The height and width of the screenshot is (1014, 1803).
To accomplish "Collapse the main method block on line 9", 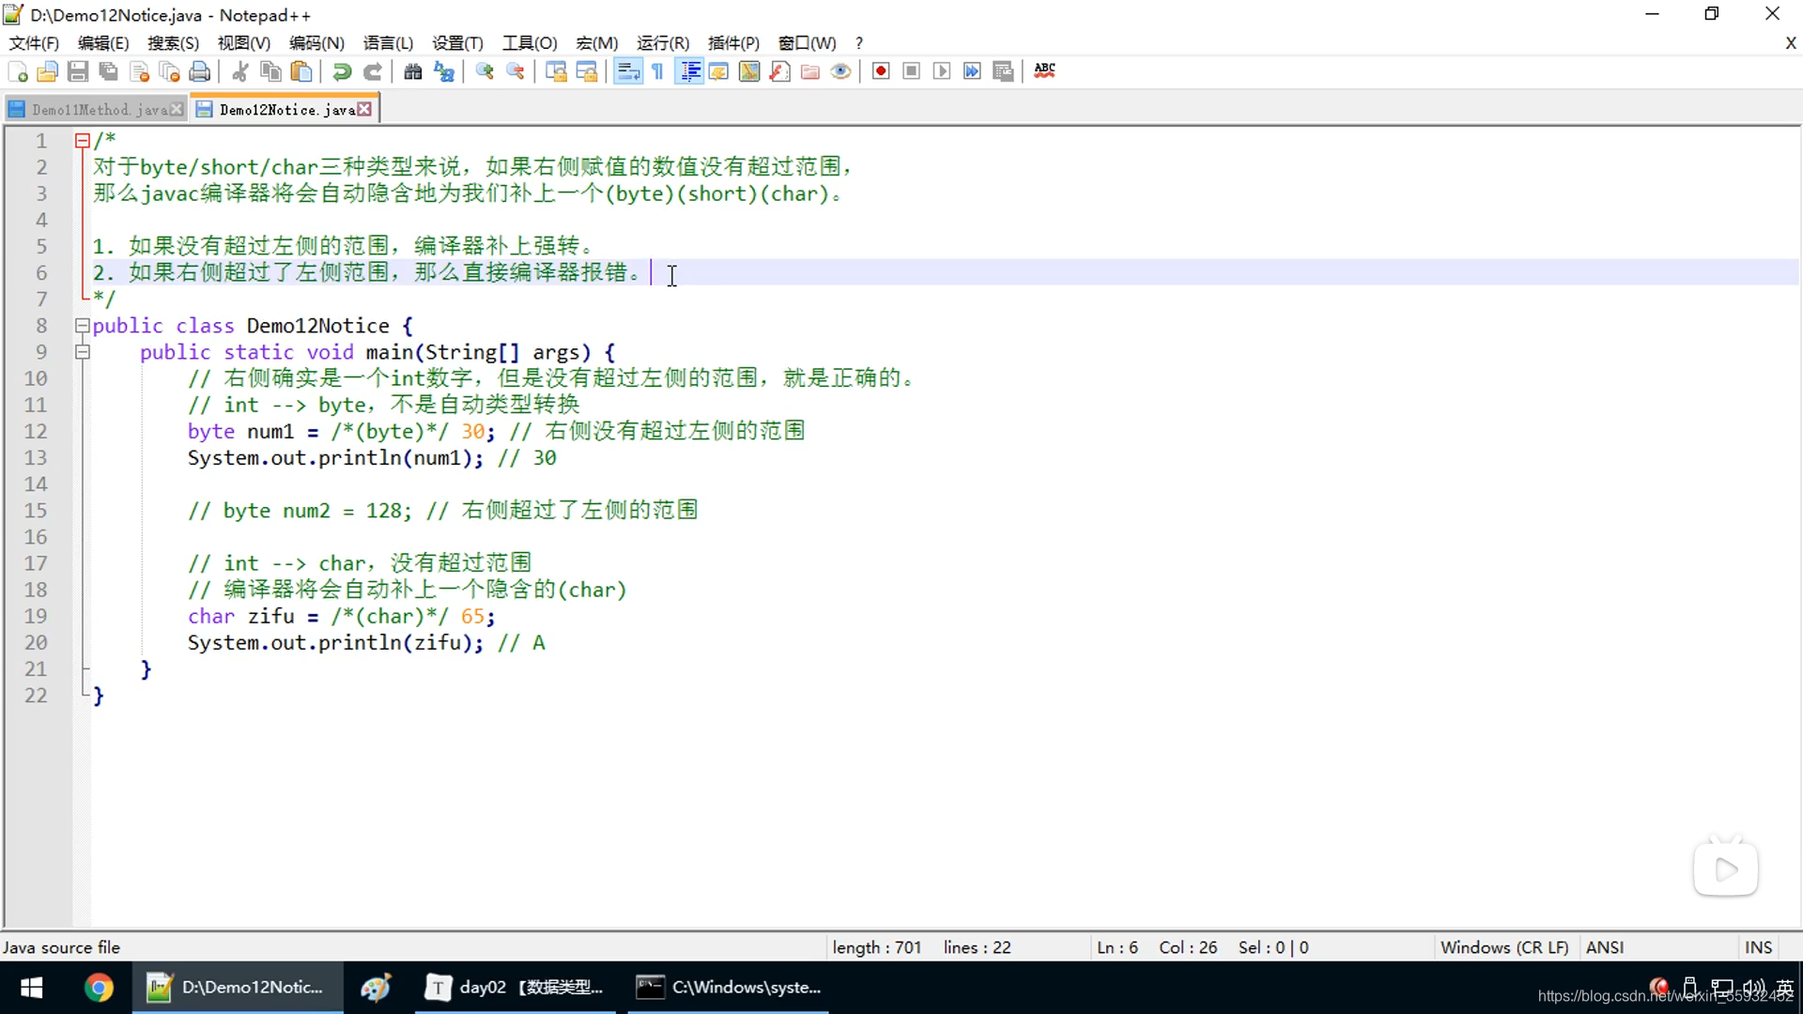I will 81,352.
